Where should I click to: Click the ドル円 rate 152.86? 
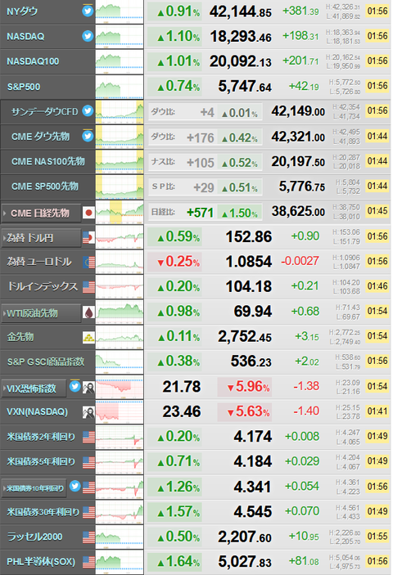point(249,237)
